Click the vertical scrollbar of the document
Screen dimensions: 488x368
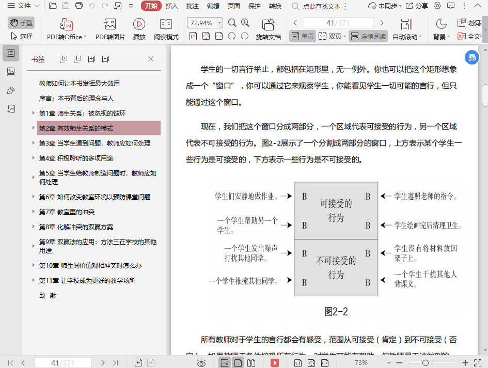tap(485, 95)
